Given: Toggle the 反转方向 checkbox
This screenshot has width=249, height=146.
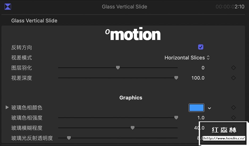Looking at the screenshot, I should point(201,47).
